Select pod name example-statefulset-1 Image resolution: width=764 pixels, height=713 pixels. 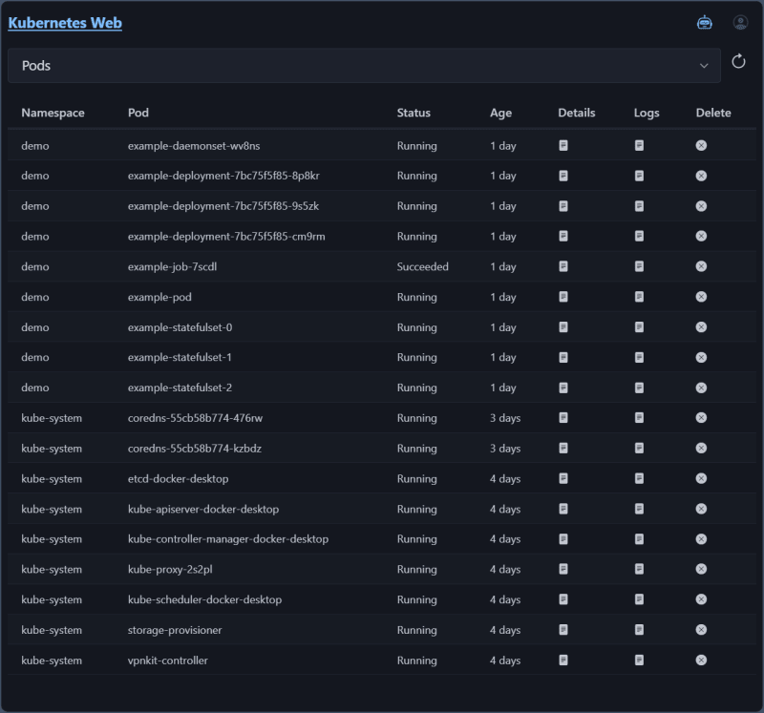tap(180, 358)
